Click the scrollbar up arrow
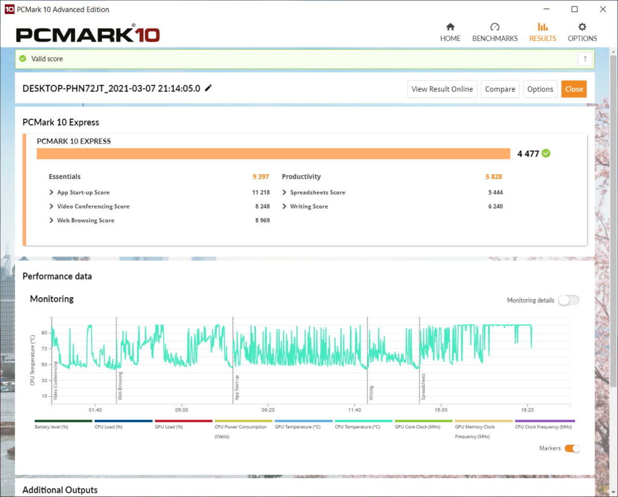Viewport: 618px width, 497px height. click(613, 51)
